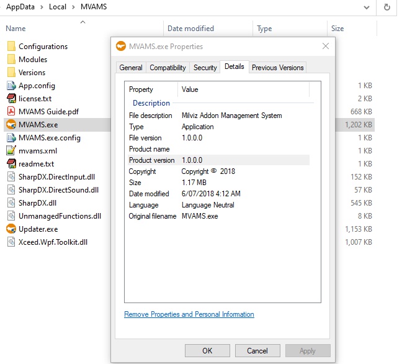402x364 pixels.
Task: Expand the chevron after Local in path
Action: [x=74, y=7]
